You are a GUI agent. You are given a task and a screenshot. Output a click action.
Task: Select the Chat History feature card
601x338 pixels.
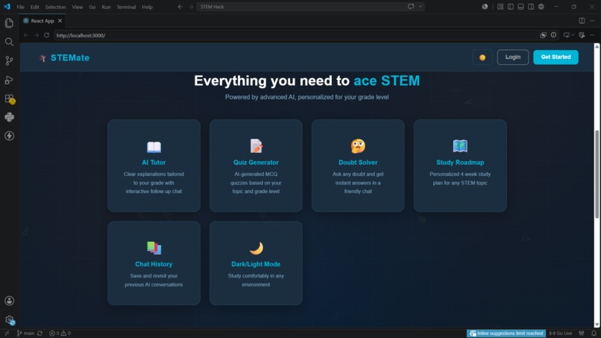click(154, 263)
